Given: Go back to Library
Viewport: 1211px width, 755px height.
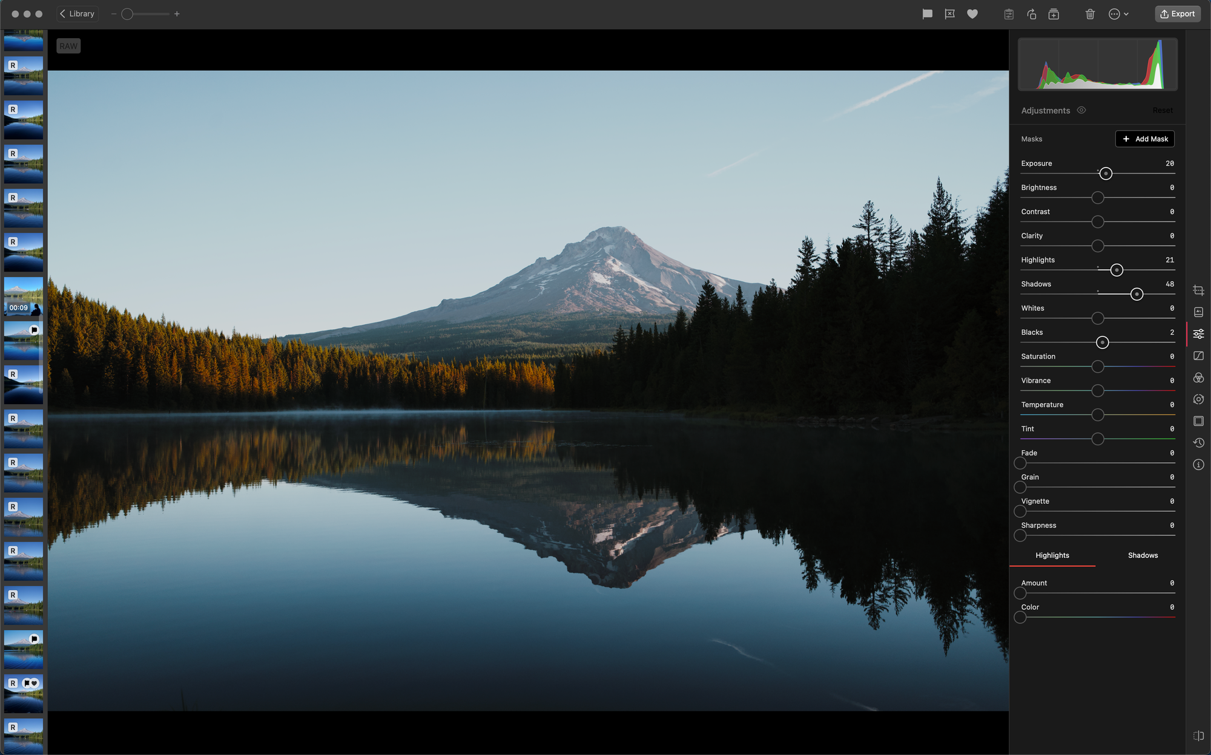Looking at the screenshot, I should tap(78, 14).
